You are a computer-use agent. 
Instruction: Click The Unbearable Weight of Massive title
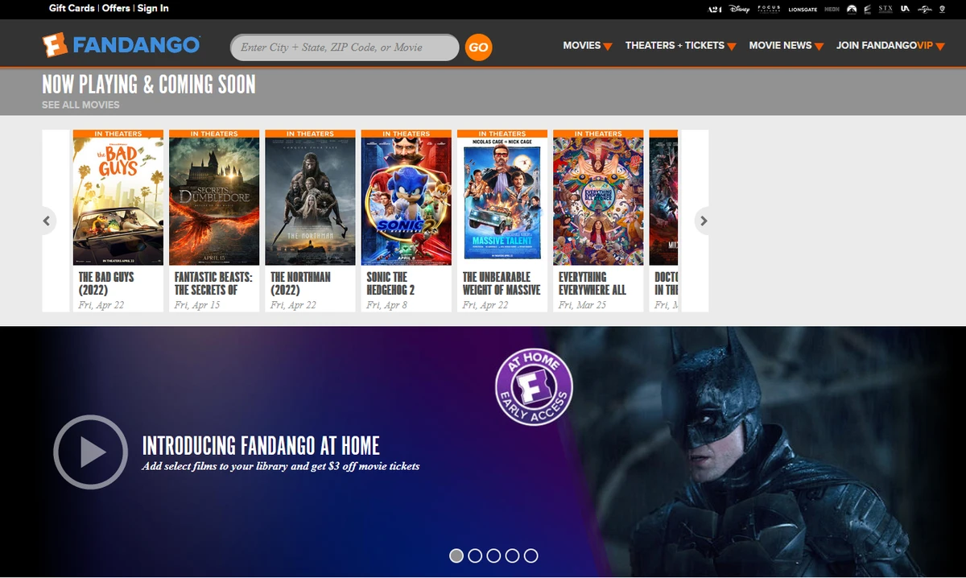pos(502,283)
